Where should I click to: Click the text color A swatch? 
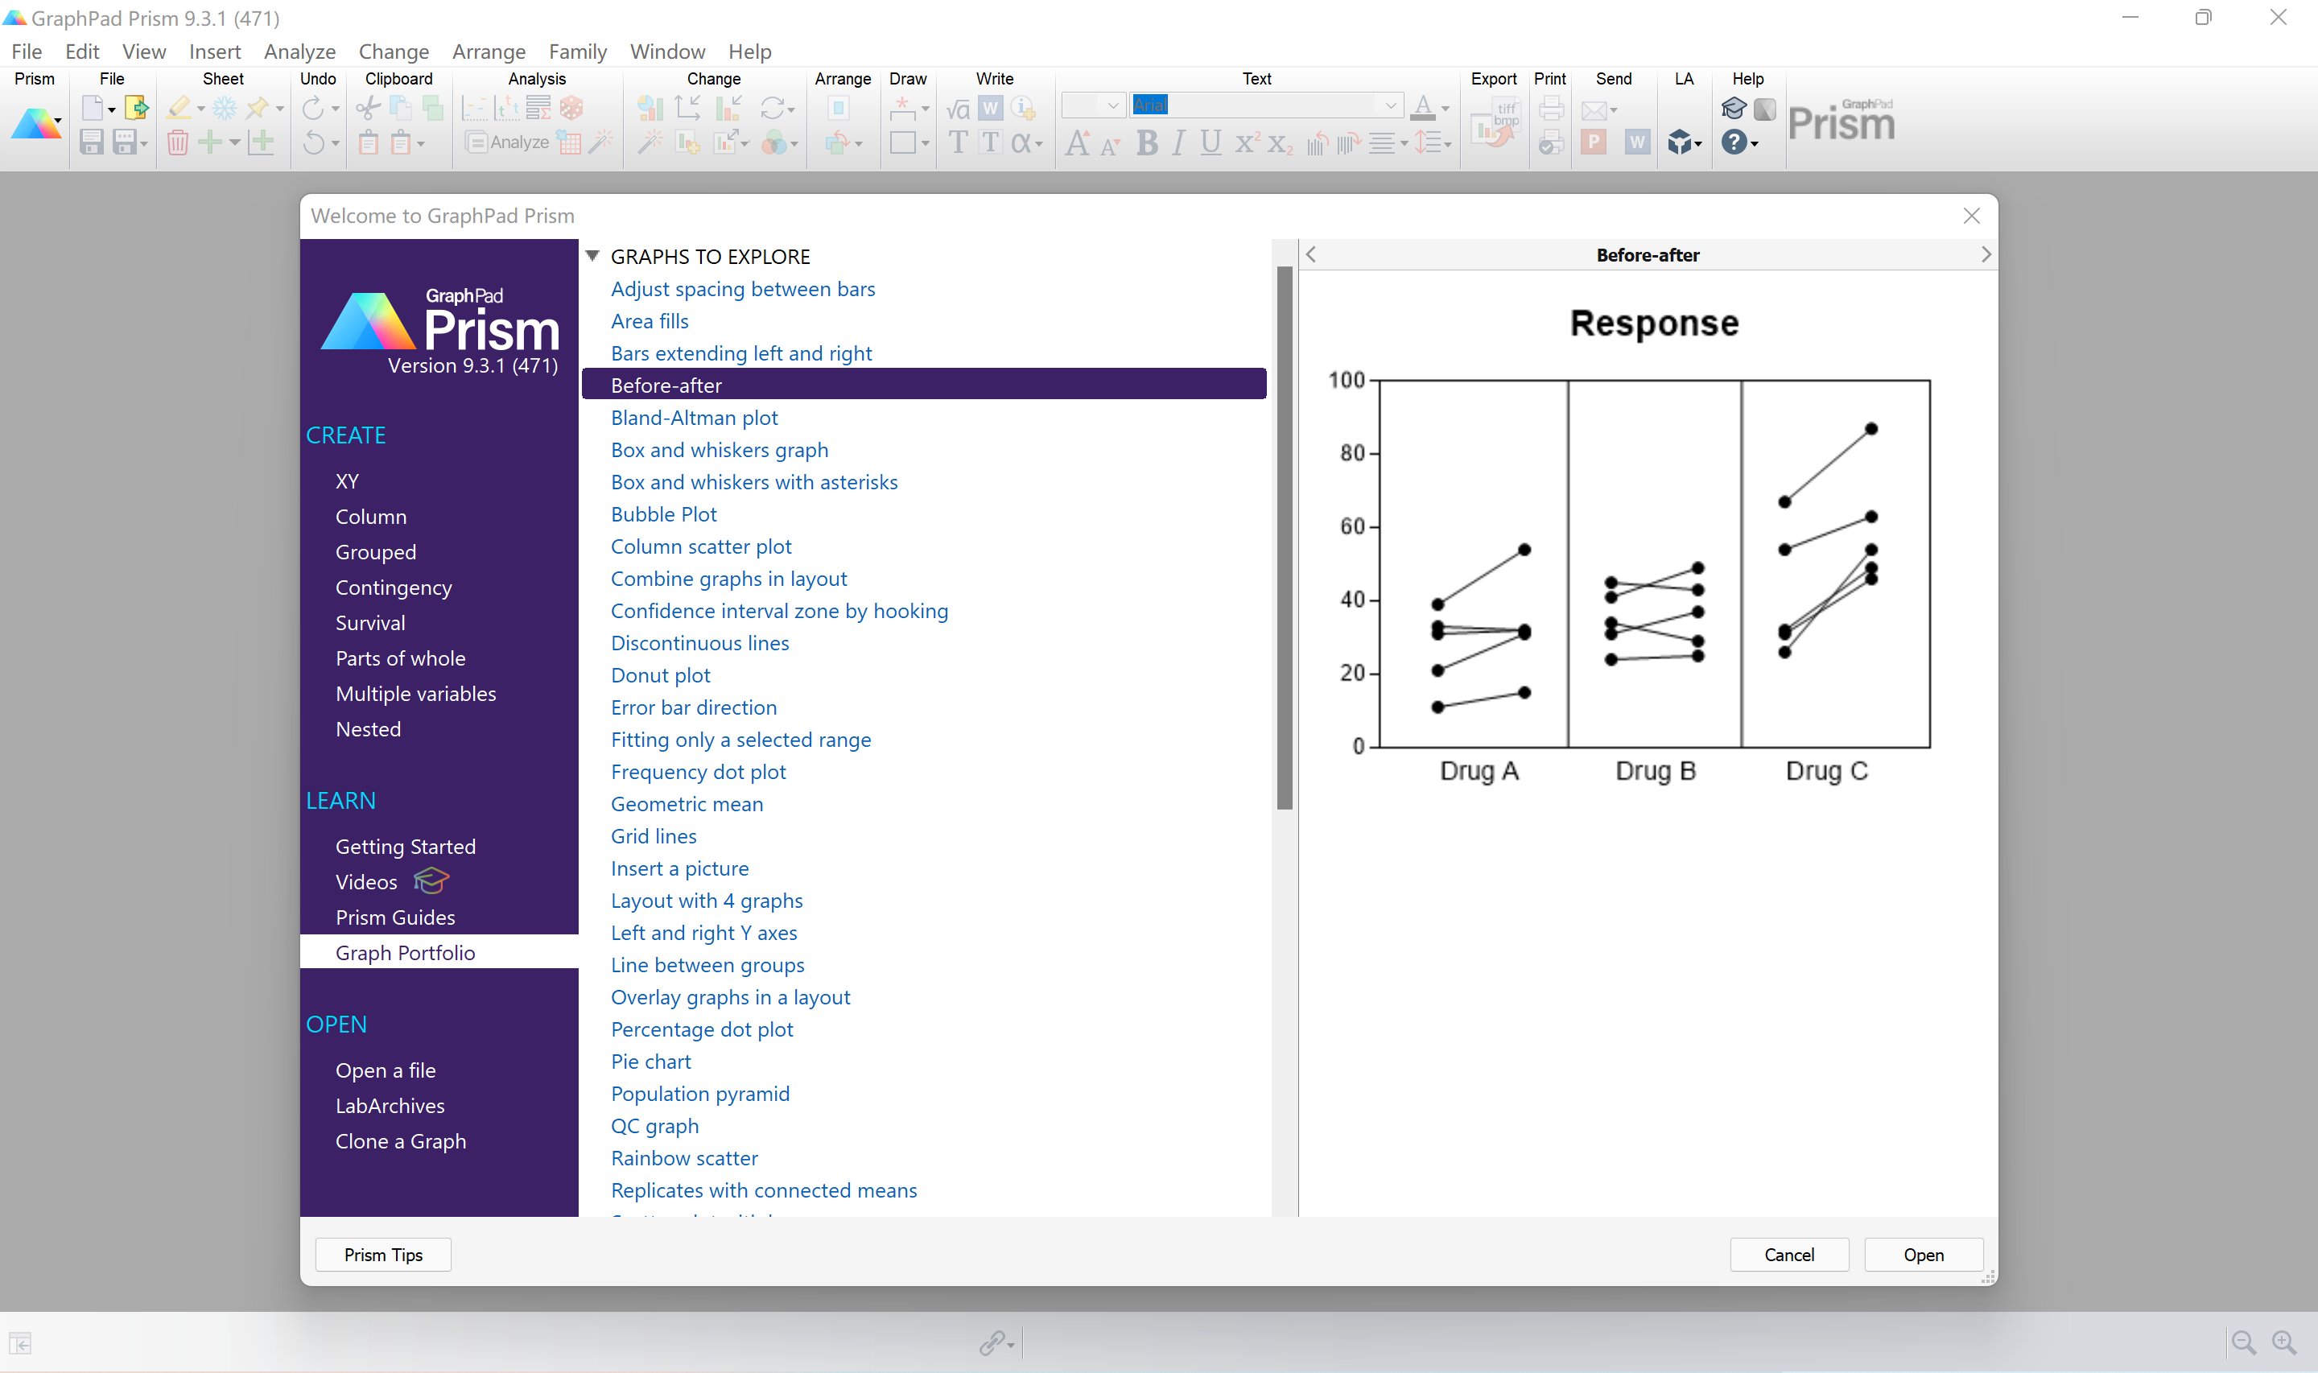tap(1424, 109)
